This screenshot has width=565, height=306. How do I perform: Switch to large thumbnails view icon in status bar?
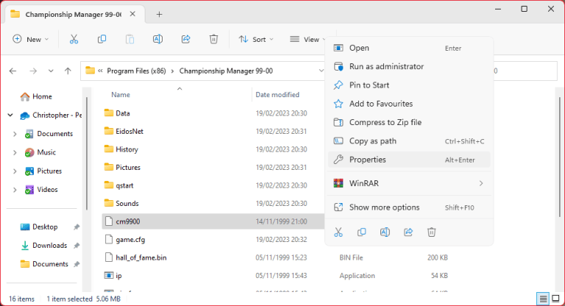point(555,299)
